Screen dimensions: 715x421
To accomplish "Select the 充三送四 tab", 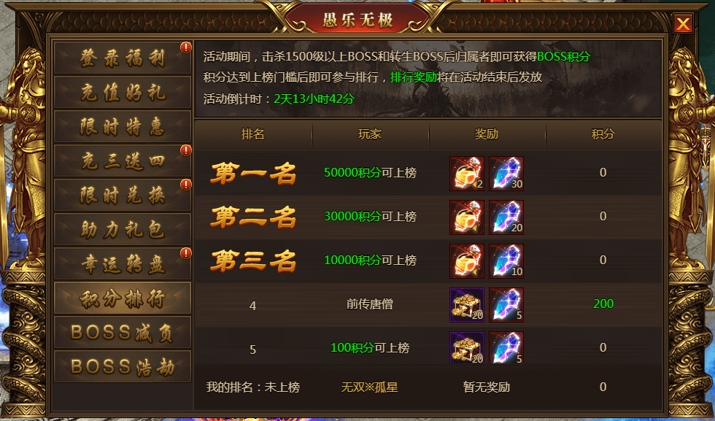I will (x=123, y=161).
